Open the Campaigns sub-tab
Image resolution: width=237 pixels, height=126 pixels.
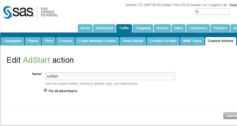(x=12, y=41)
